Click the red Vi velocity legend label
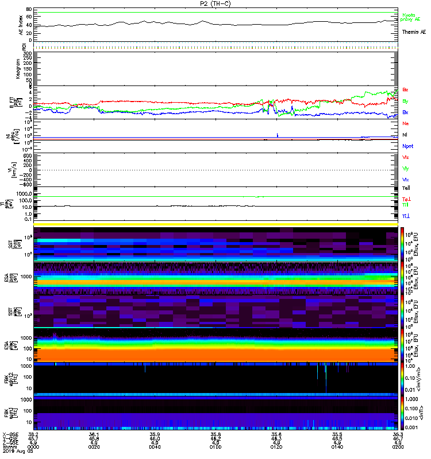The width and height of the screenshot is (431, 459). (405, 157)
